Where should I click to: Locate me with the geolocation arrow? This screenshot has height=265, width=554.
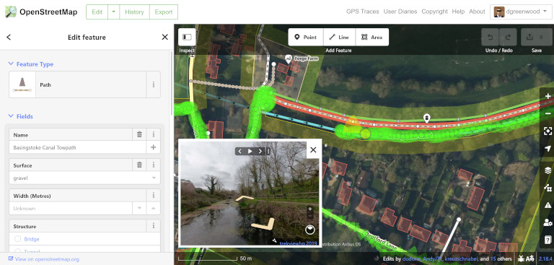(548, 149)
